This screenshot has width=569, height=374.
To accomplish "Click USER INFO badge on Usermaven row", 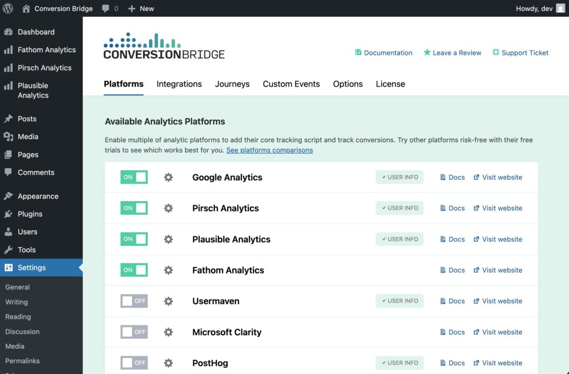I will 400,301.
